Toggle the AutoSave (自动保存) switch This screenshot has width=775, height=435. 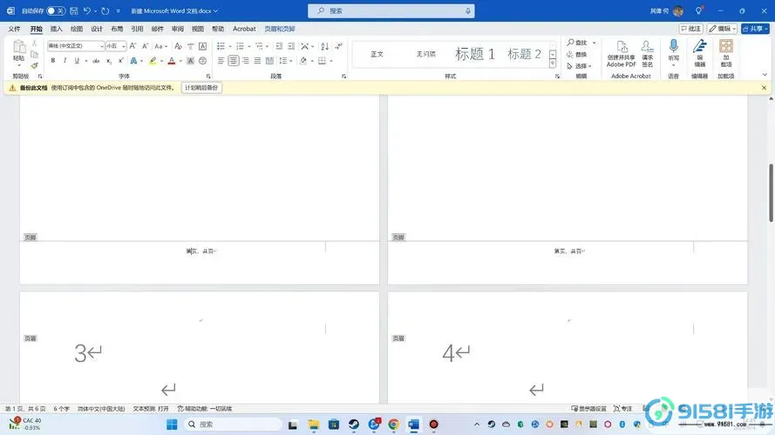coord(56,11)
